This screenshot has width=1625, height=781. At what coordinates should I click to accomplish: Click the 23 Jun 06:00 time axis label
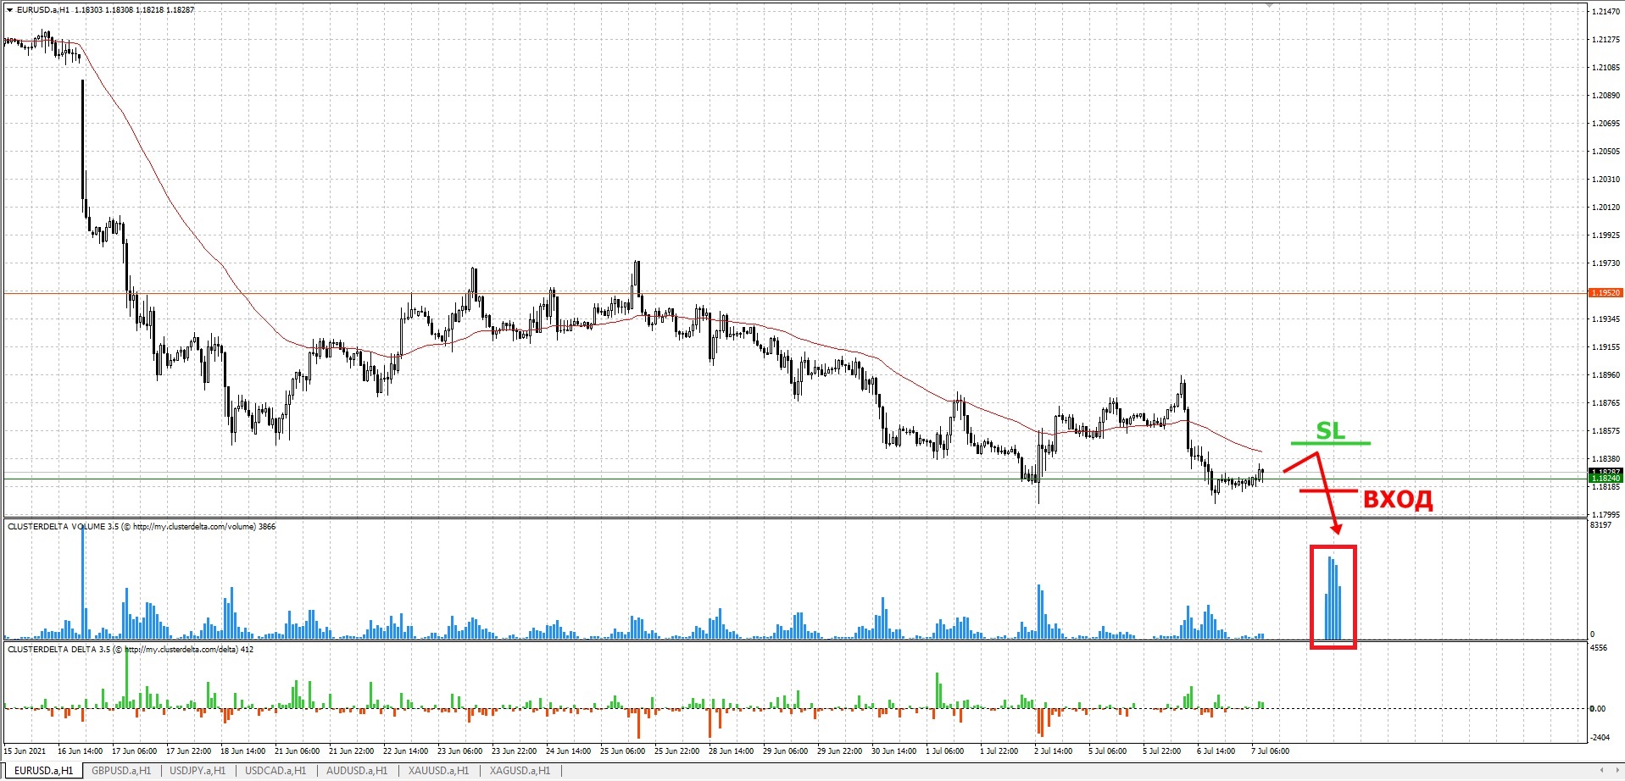459,751
